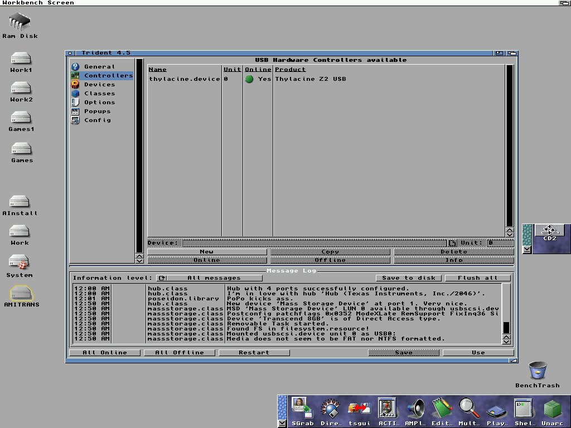
Task: Click the Name column header
Action: [157, 70]
